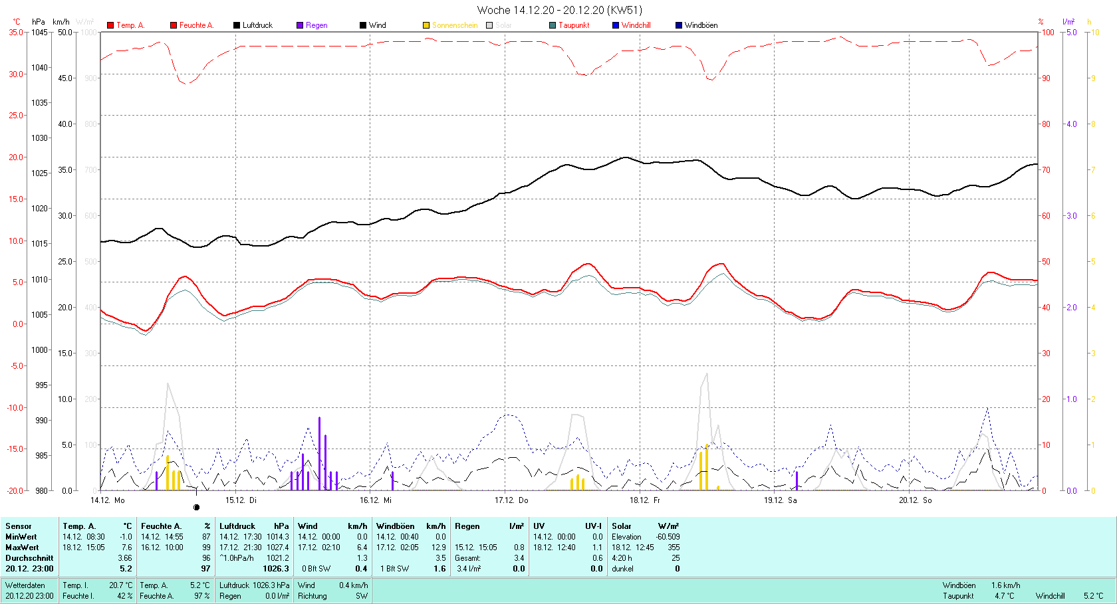The image size is (1117, 604).
Task: Click the indoor humidity 42 % value
Action: point(125,595)
